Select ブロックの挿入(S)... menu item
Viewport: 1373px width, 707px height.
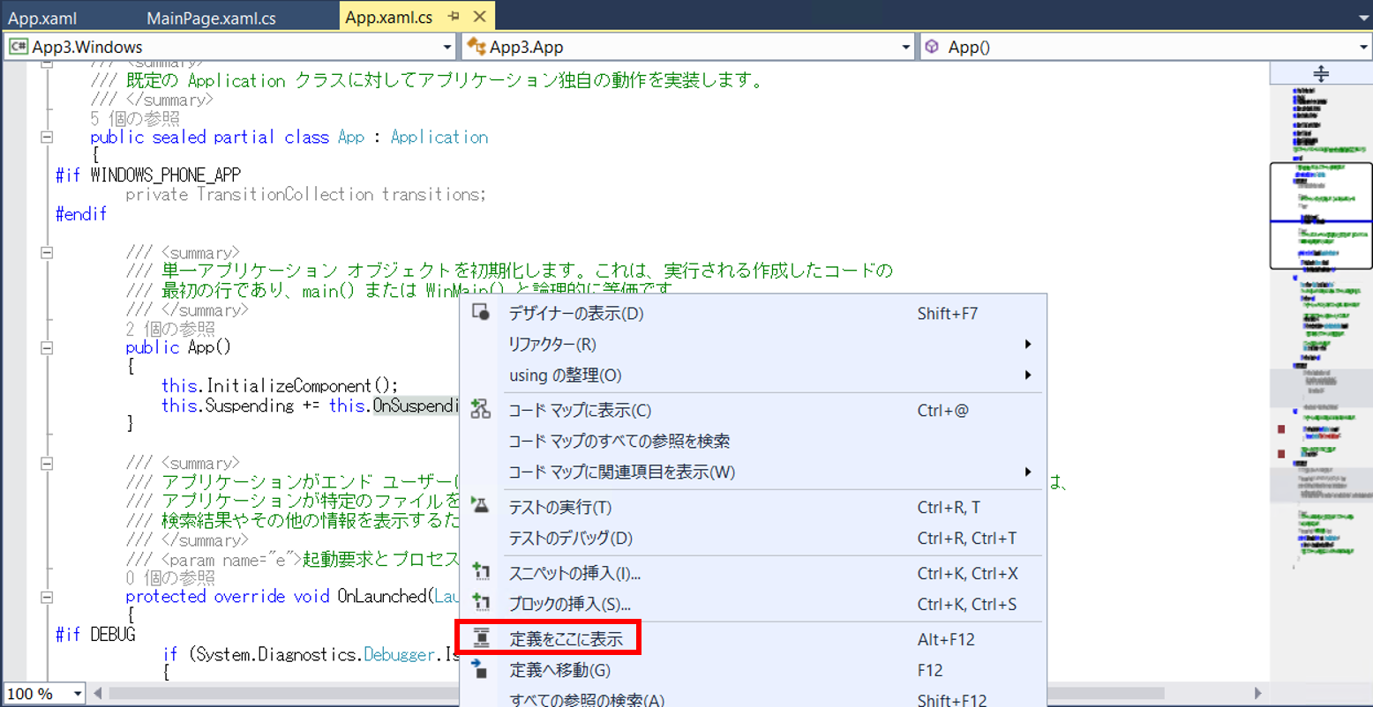point(753,604)
